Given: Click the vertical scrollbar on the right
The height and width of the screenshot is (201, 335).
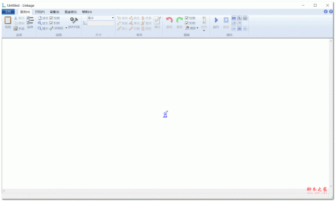Looking at the screenshot, I should click(331, 113).
